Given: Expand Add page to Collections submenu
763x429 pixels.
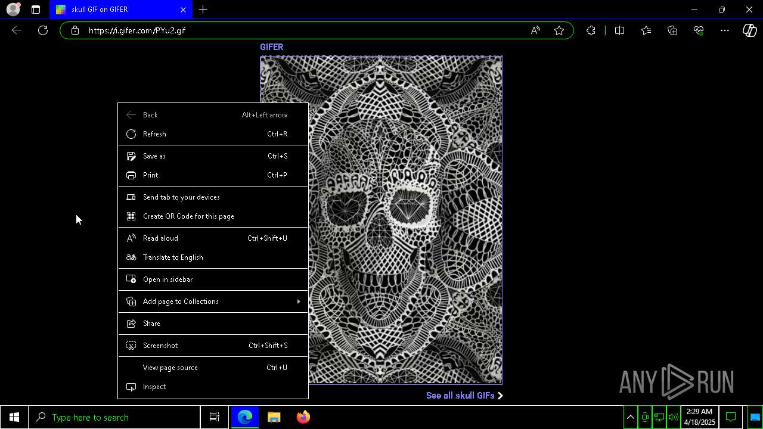Looking at the screenshot, I should (213, 301).
